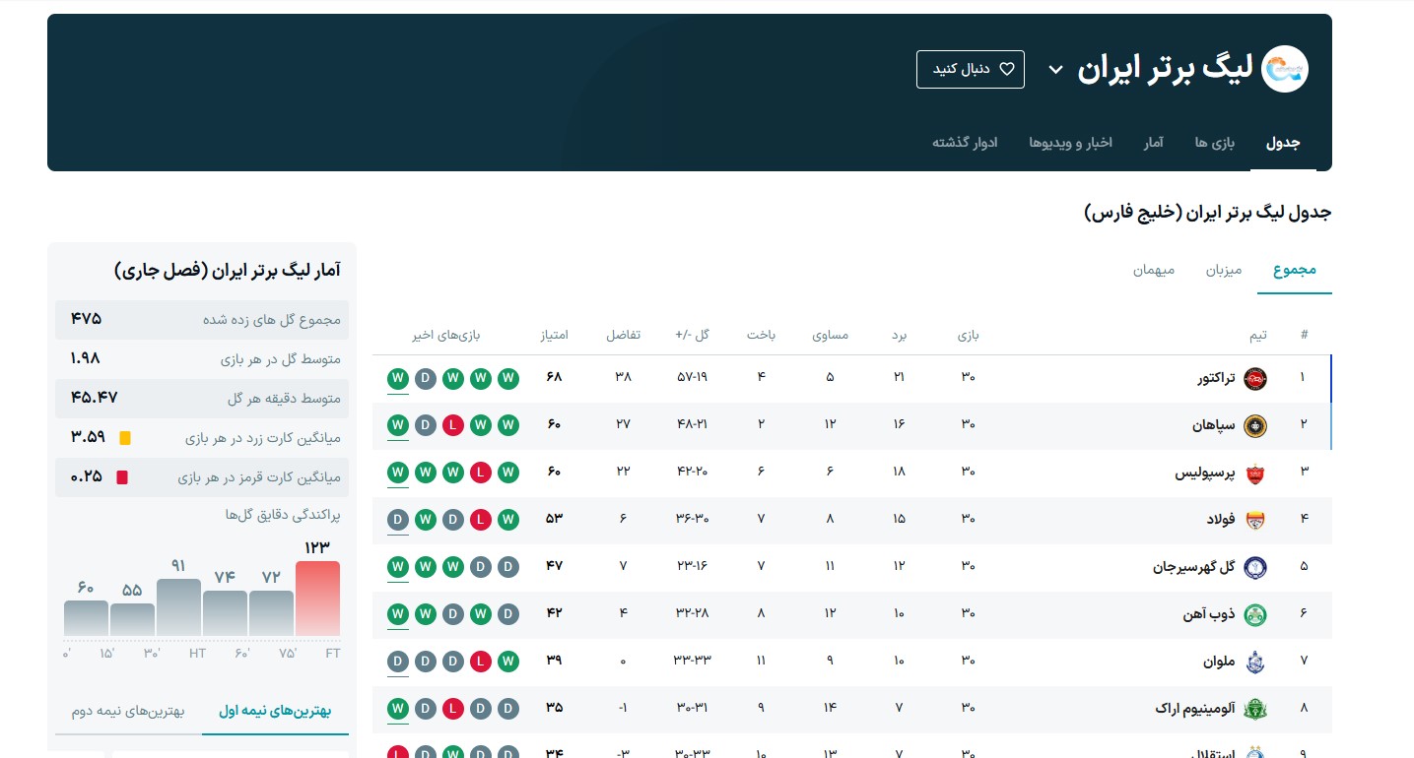Click the heart icon in follow button

coord(1007,69)
